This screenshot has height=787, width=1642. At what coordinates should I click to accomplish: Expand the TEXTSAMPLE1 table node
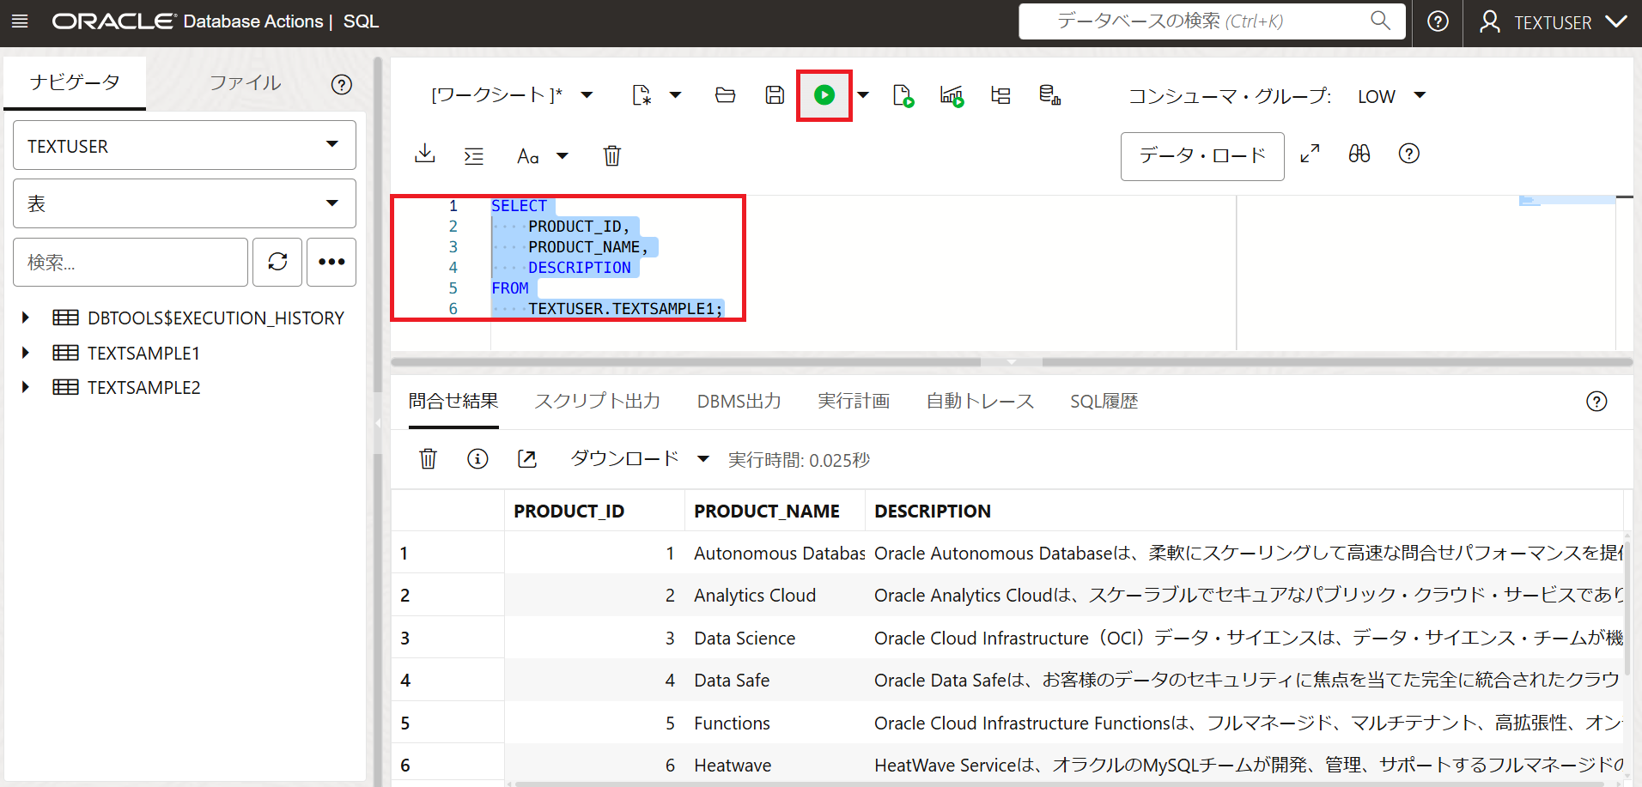[x=26, y=353]
